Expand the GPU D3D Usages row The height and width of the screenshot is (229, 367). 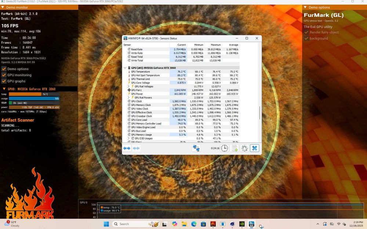128,138
